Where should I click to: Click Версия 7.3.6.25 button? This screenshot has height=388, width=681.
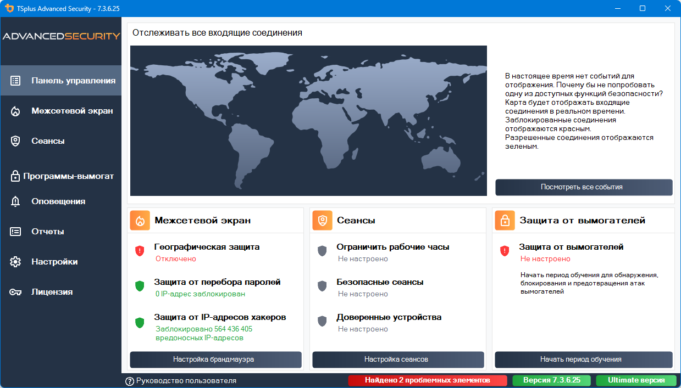[x=551, y=380]
